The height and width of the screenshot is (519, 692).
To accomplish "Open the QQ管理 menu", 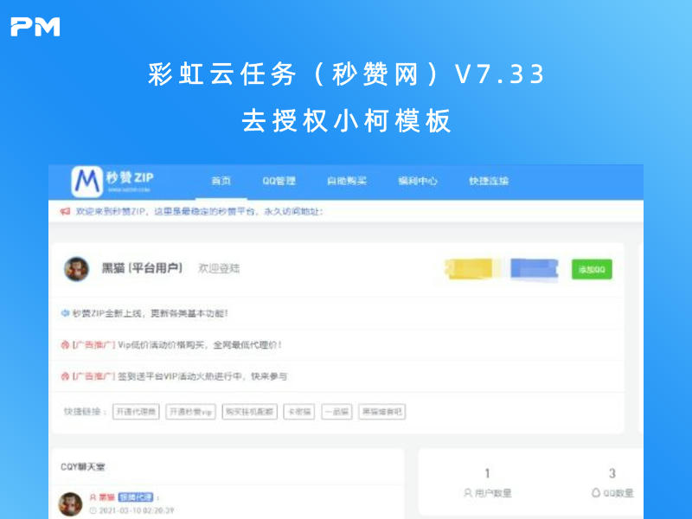I will click(x=279, y=181).
